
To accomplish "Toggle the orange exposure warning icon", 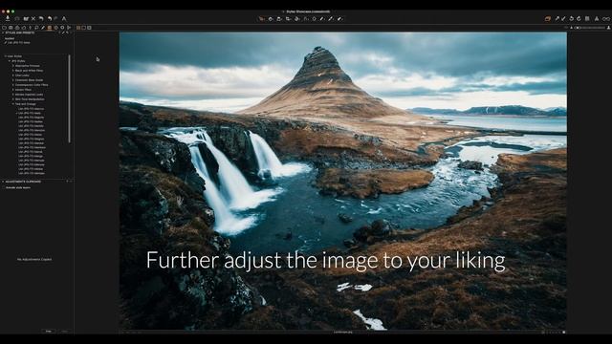I will click(548, 19).
